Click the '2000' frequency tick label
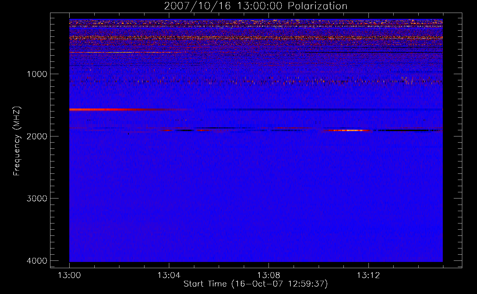 click(37, 136)
